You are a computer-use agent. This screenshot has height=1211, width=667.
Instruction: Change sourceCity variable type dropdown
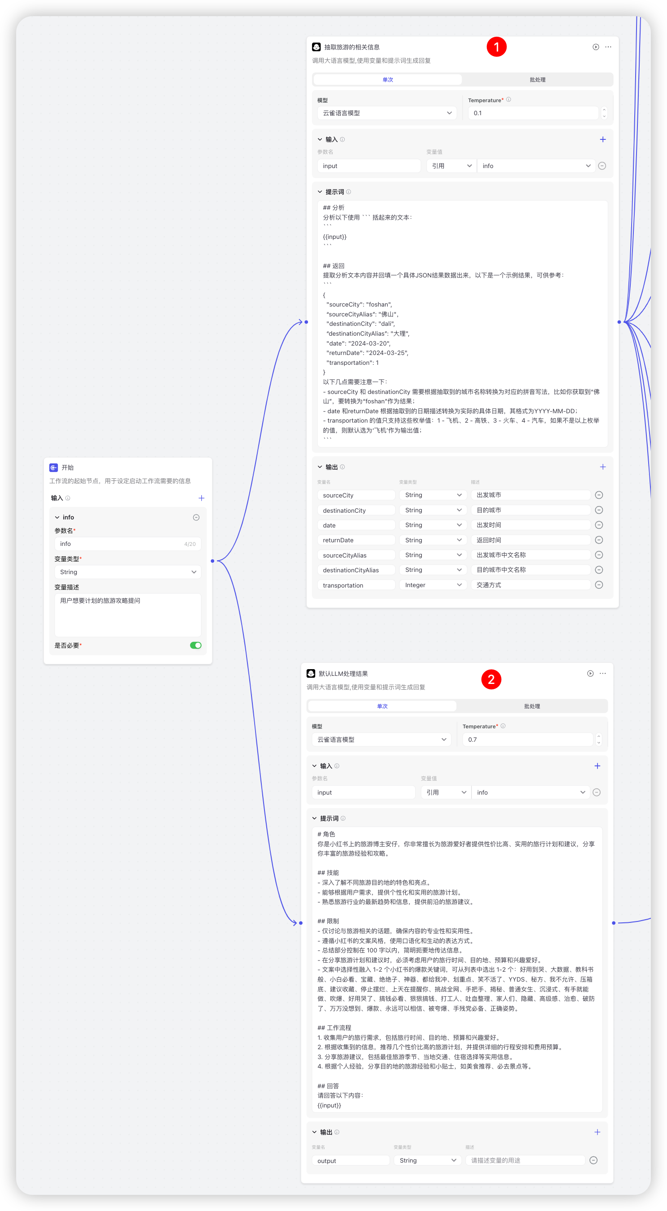coord(433,495)
